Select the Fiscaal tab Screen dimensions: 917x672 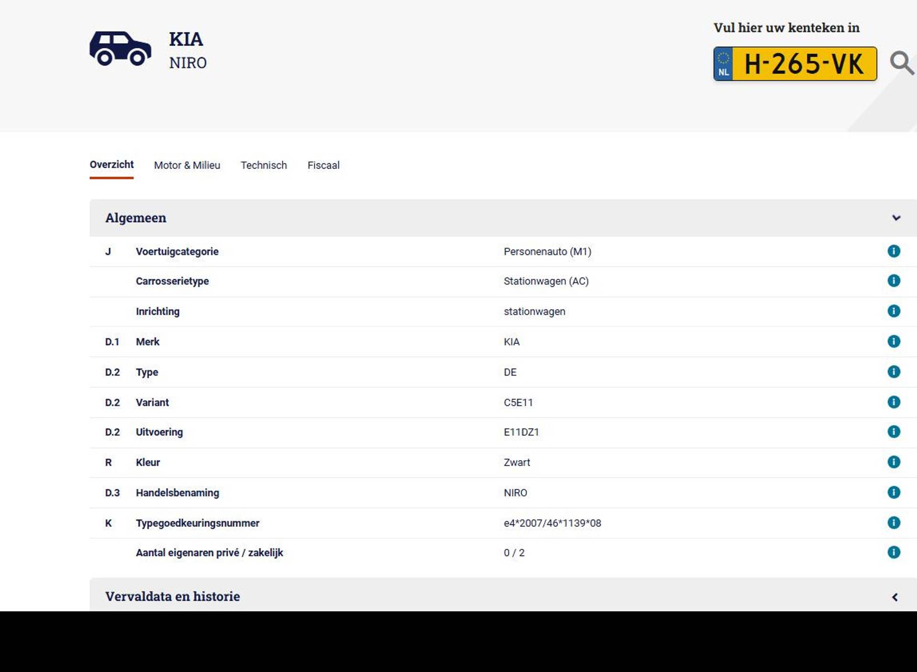tap(323, 165)
